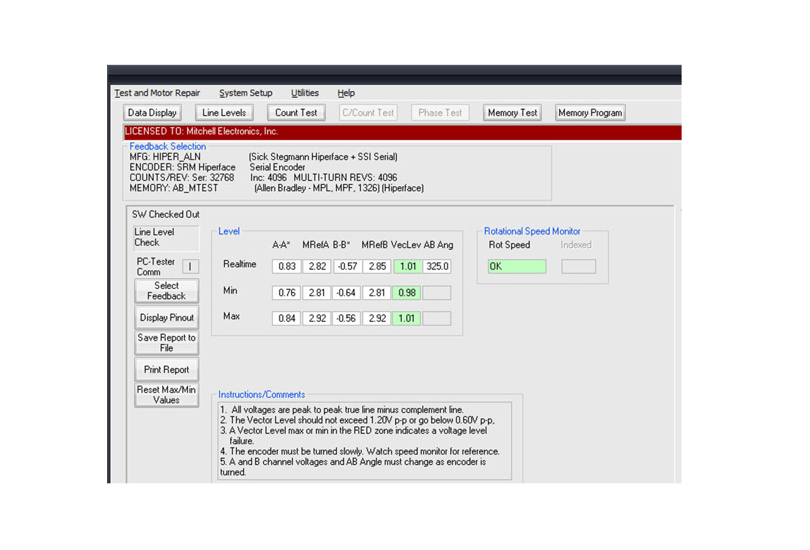Screen dimensions: 810x550
Task: Click the MFG: HIPER_ALN text
Action: pos(165,157)
